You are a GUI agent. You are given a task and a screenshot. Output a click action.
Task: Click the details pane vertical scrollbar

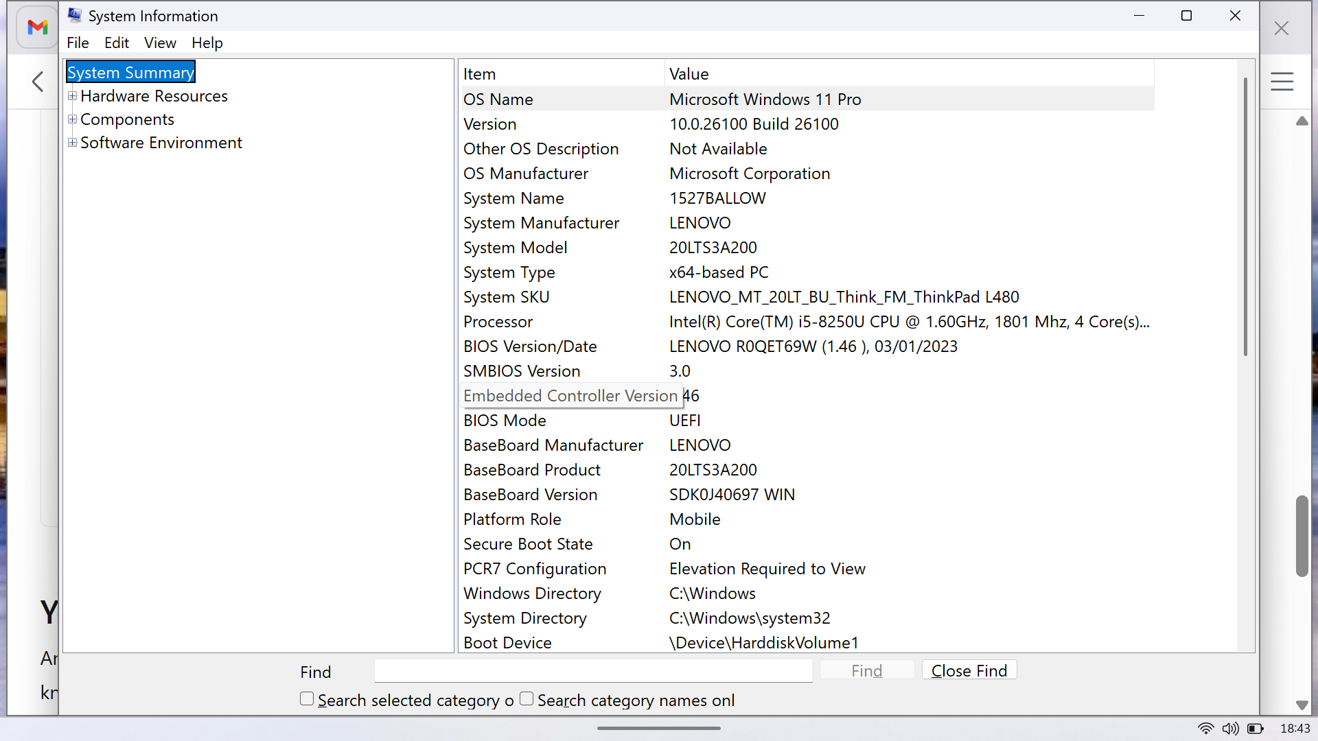click(1245, 217)
